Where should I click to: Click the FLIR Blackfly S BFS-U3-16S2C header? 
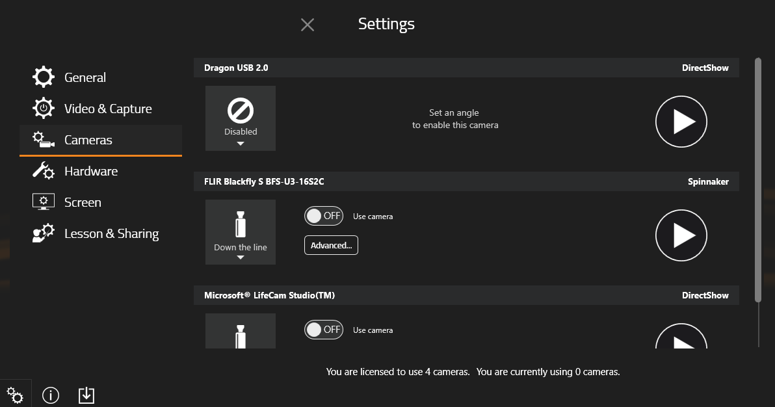467,181
